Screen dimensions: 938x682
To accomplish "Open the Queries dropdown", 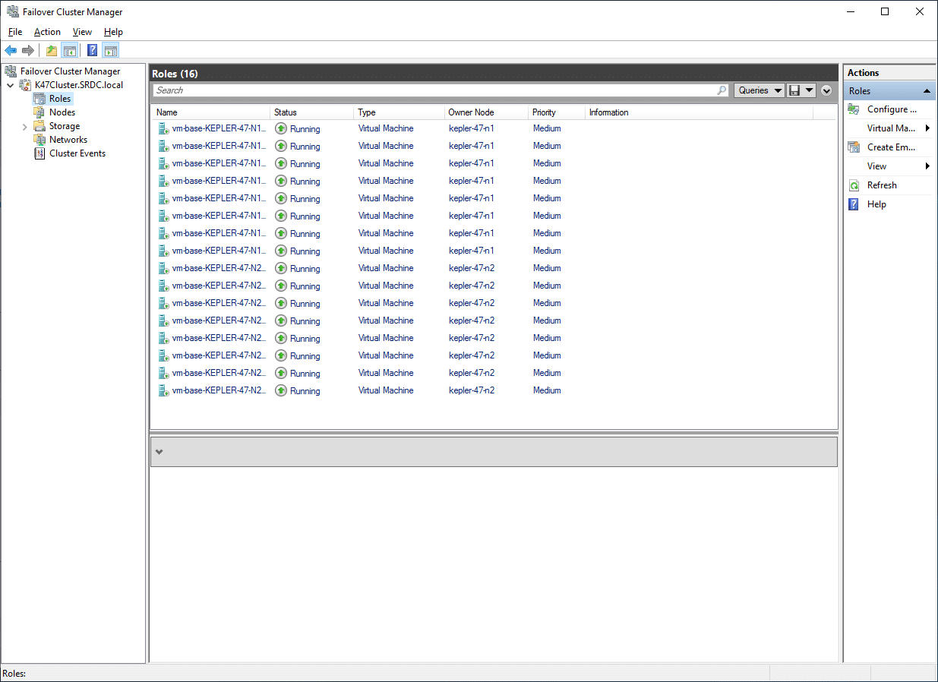I will pyautogui.click(x=760, y=90).
